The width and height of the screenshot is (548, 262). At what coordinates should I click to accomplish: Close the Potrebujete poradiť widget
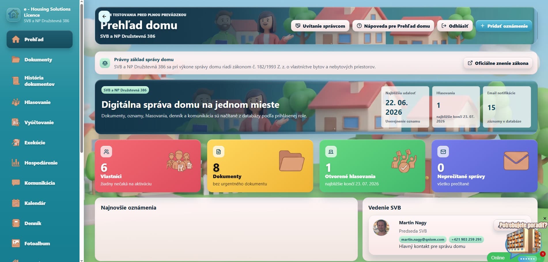(545, 218)
